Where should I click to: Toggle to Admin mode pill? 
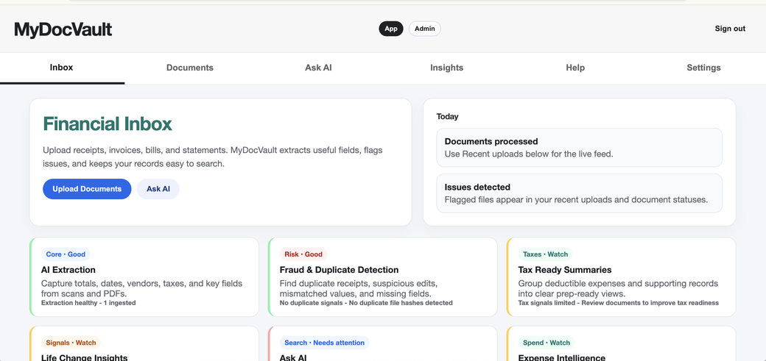424,29
